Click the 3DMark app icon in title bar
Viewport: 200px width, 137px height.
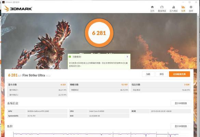(x=3, y=2)
